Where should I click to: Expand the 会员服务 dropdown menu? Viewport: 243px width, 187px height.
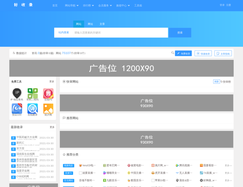tap(105, 6)
